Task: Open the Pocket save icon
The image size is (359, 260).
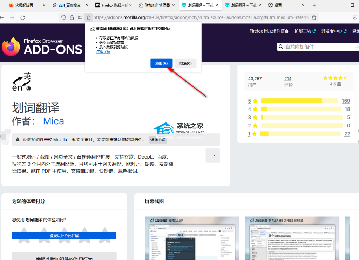Action: pyautogui.click(x=355, y=17)
